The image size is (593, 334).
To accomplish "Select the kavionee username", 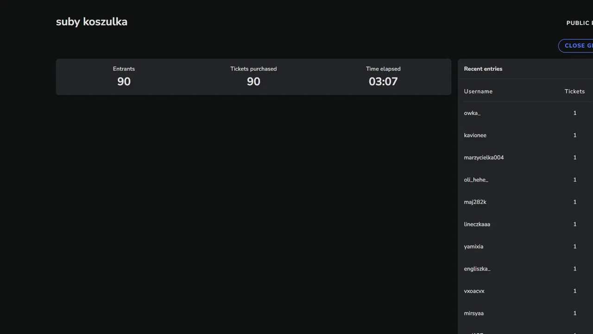I will tap(475, 135).
